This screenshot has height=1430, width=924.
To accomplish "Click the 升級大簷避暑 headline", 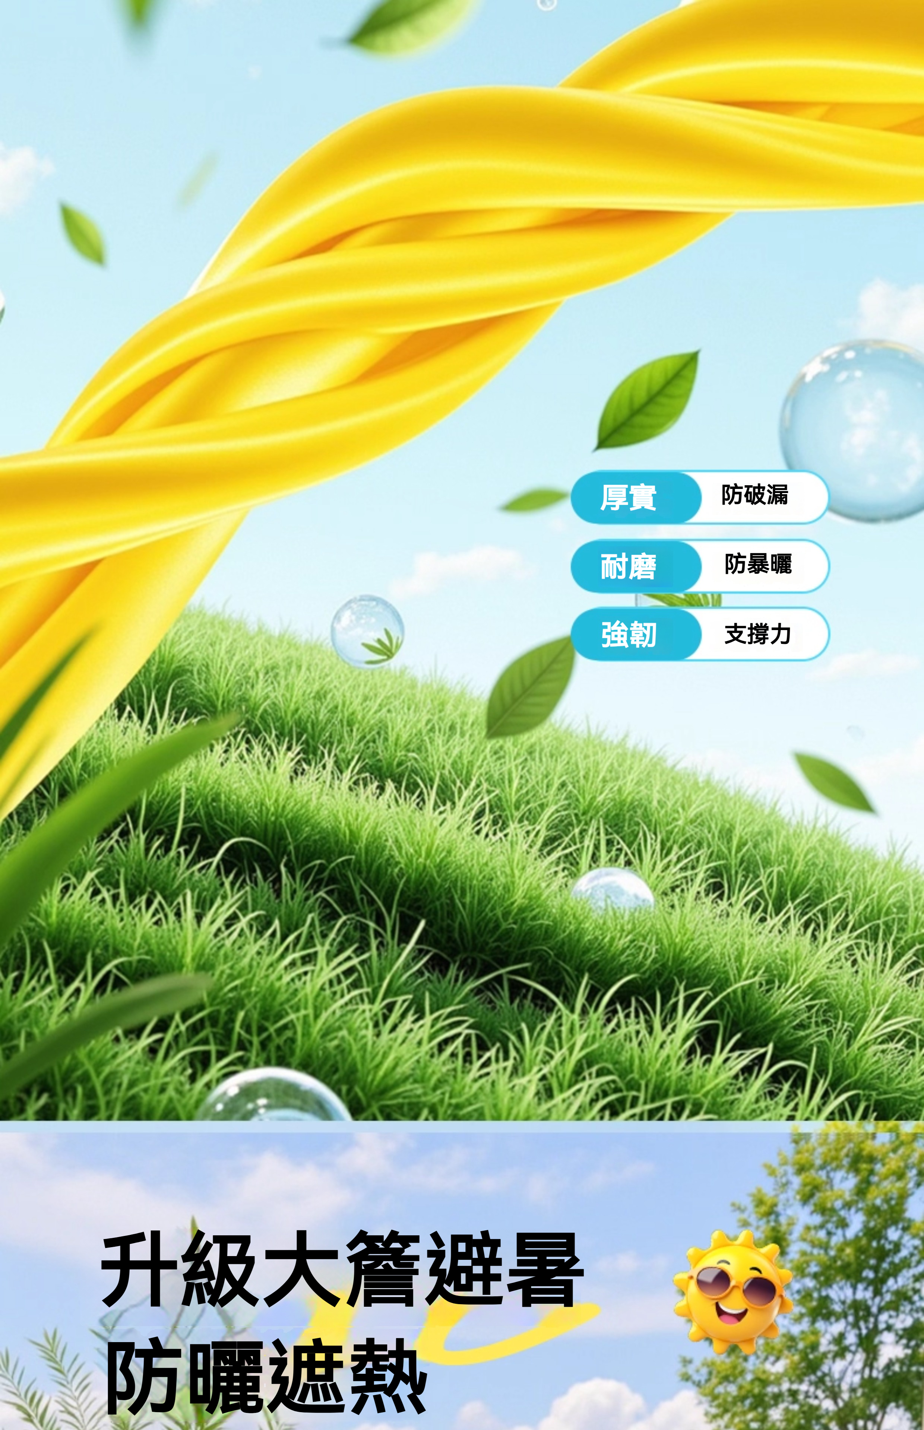I will [x=342, y=1269].
